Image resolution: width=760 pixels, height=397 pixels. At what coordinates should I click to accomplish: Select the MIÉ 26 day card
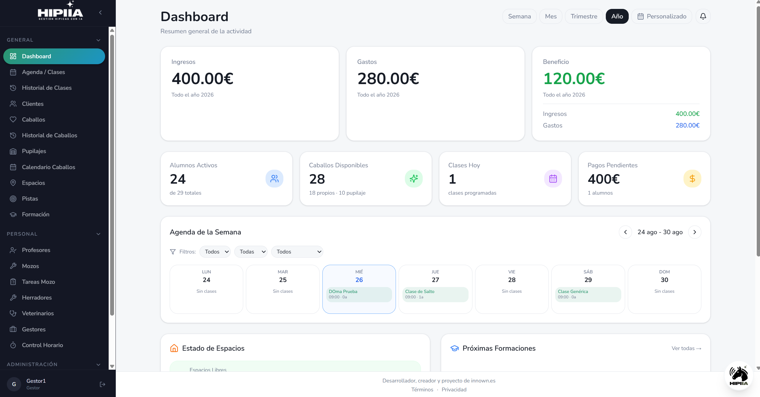[x=359, y=289]
